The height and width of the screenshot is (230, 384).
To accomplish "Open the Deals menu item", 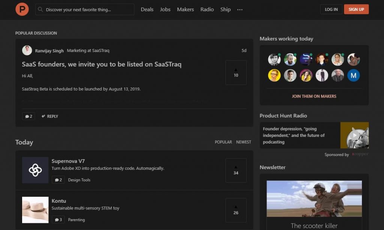I will [x=147, y=9].
